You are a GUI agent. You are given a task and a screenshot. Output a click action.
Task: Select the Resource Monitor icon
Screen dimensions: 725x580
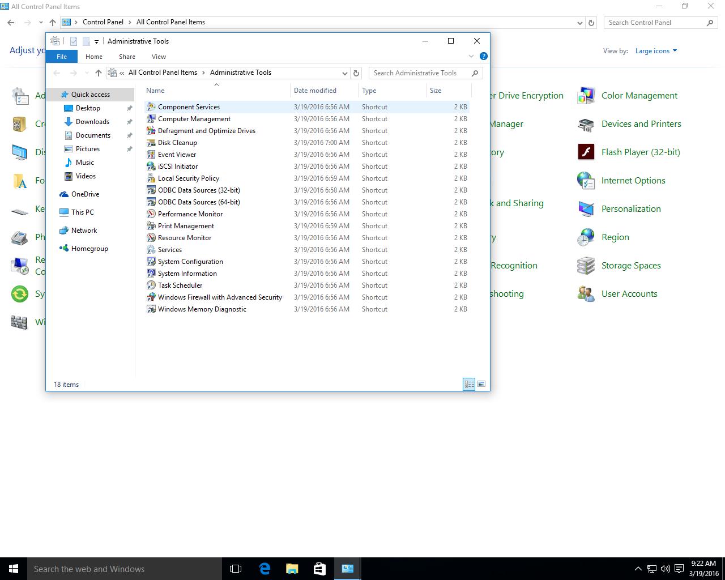[x=151, y=237]
